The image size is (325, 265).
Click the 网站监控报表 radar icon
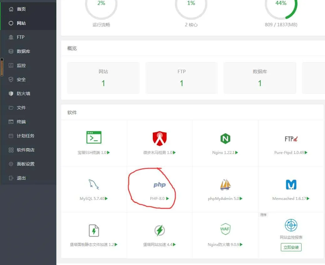click(291, 225)
